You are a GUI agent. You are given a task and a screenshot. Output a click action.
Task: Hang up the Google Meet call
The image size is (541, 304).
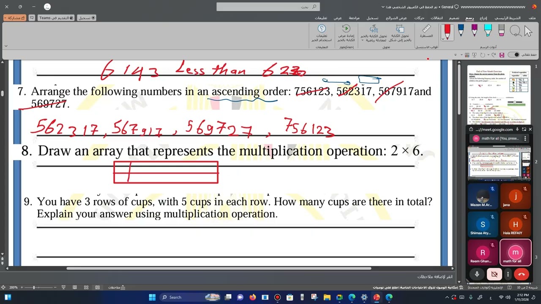(522, 274)
